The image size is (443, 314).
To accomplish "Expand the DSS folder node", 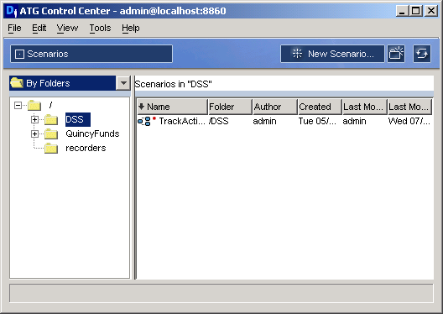I will point(34,119).
